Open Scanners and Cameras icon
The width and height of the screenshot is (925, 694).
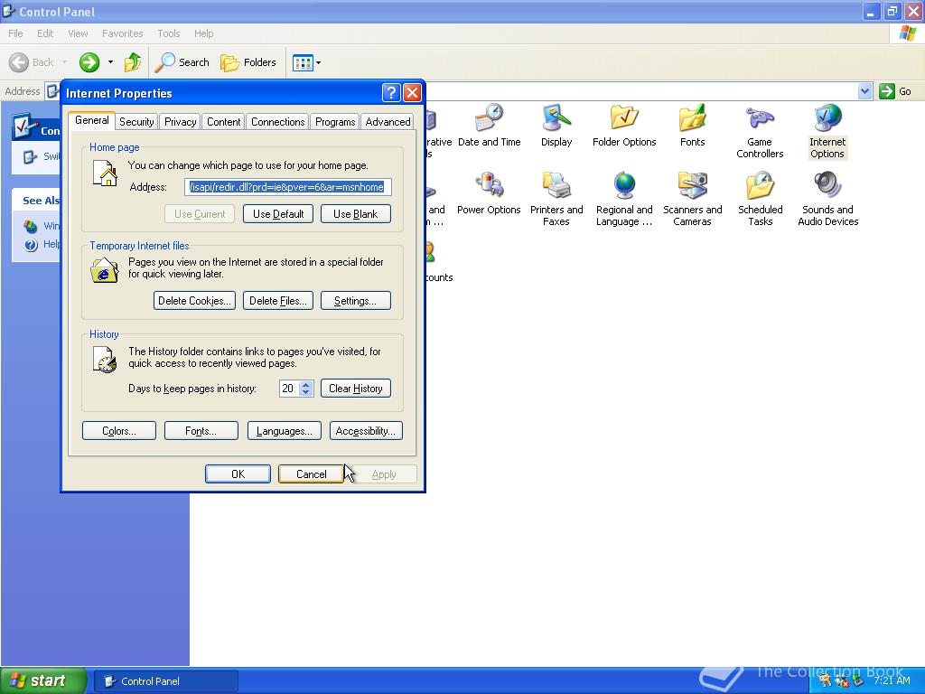pyautogui.click(x=692, y=199)
